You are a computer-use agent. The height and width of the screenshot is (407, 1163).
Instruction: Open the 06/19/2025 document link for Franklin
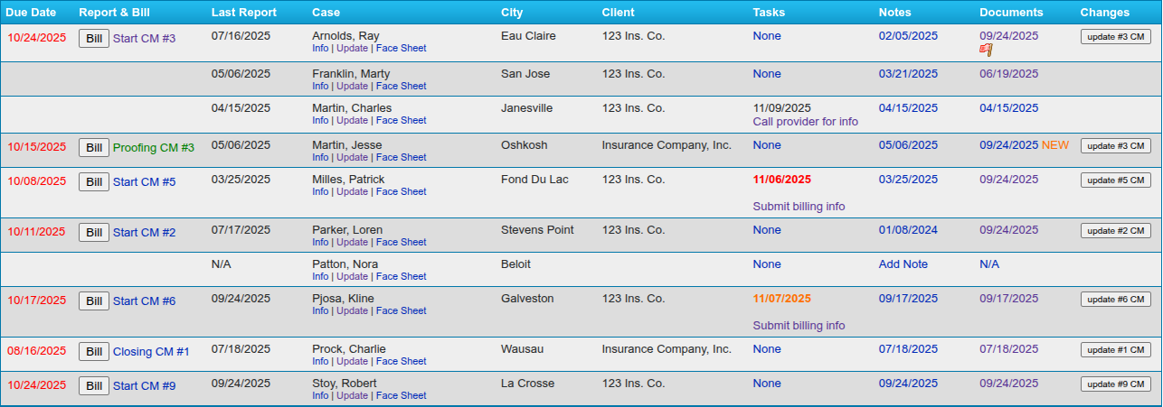pyautogui.click(x=1008, y=74)
